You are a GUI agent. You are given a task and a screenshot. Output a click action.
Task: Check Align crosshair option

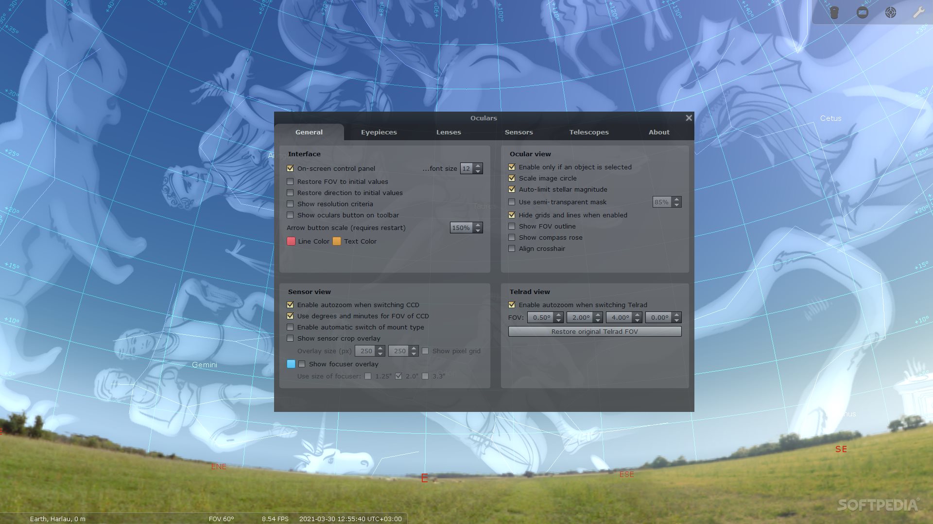(x=512, y=248)
